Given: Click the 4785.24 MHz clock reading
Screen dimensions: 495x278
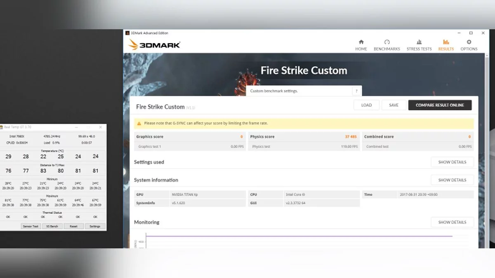Looking at the screenshot, I should tap(52, 136).
